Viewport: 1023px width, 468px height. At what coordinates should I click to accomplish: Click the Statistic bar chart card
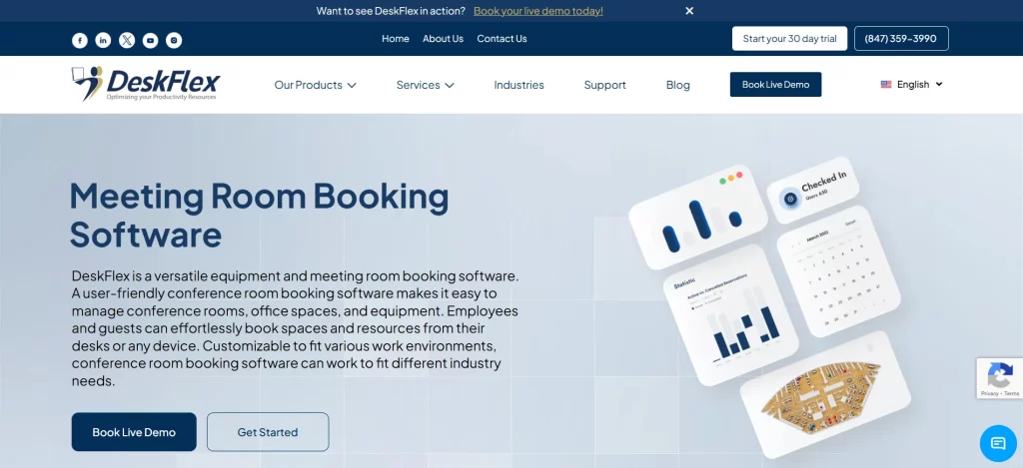[730, 315]
